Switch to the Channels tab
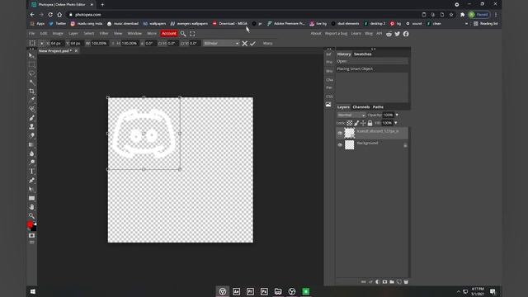Image resolution: width=528 pixels, height=297 pixels. (361, 107)
